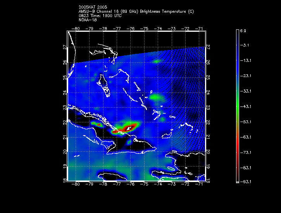Select the -63.1 label on the color scale
The height and width of the screenshot is (213, 281).
pyautogui.click(x=247, y=137)
